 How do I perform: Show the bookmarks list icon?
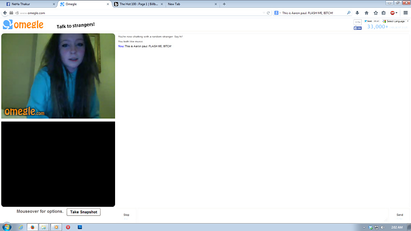[x=383, y=13]
